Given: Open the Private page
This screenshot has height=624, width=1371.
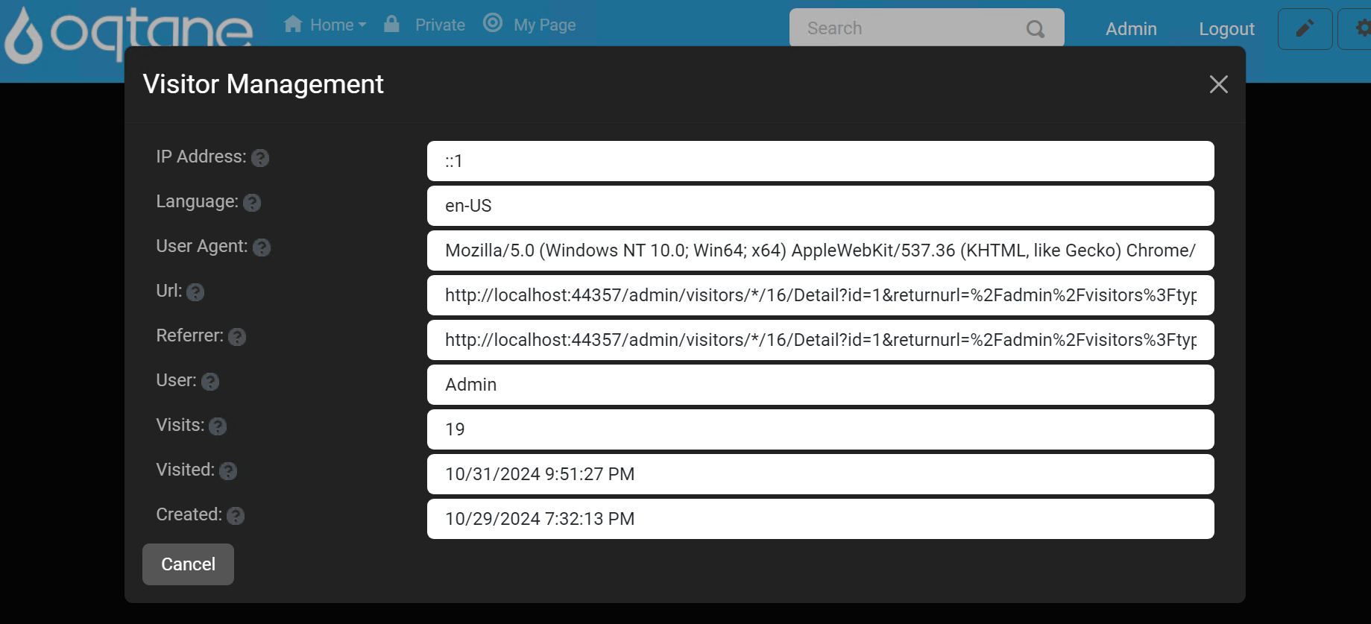Looking at the screenshot, I should (x=440, y=25).
